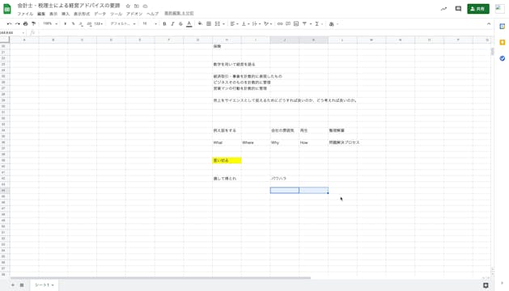Viewport: 509px width, 291px height.
Task: Activate the paint format tool
Action: (x=33, y=23)
